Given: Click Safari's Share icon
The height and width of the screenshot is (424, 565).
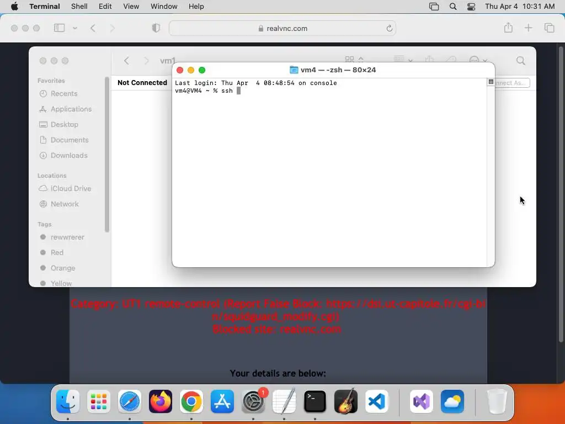Looking at the screenshot, I should coord(508,28).
